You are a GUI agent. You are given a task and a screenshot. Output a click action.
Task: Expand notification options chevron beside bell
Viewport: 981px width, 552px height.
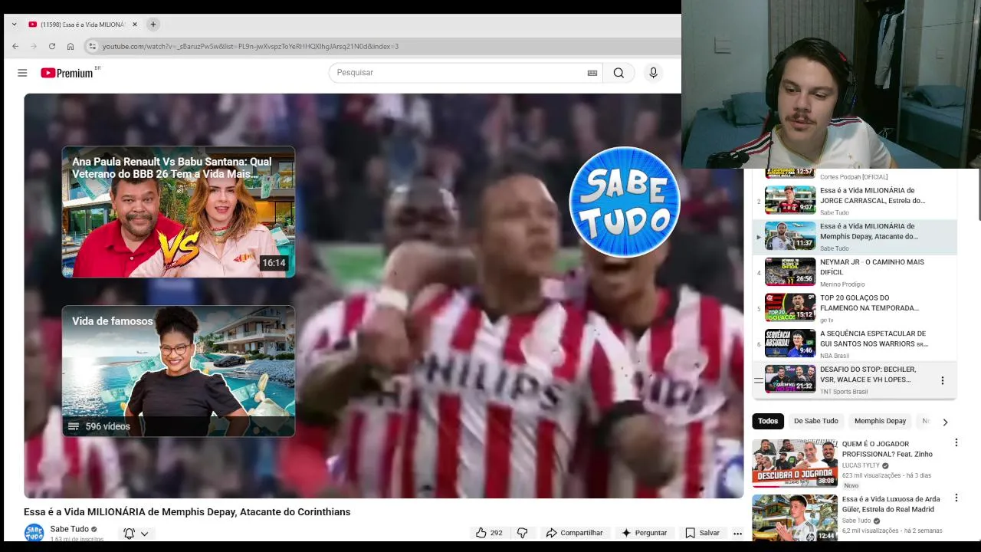click(x=144, y=534)
